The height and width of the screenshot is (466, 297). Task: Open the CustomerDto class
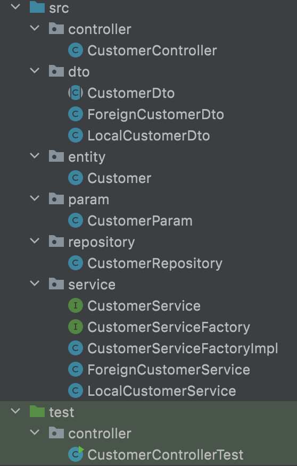point(131,93)
